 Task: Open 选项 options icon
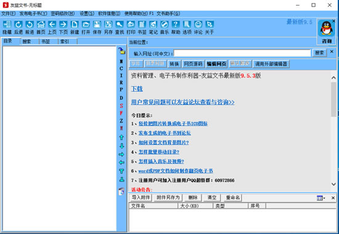pyautogui.click(x=187, y=25)
